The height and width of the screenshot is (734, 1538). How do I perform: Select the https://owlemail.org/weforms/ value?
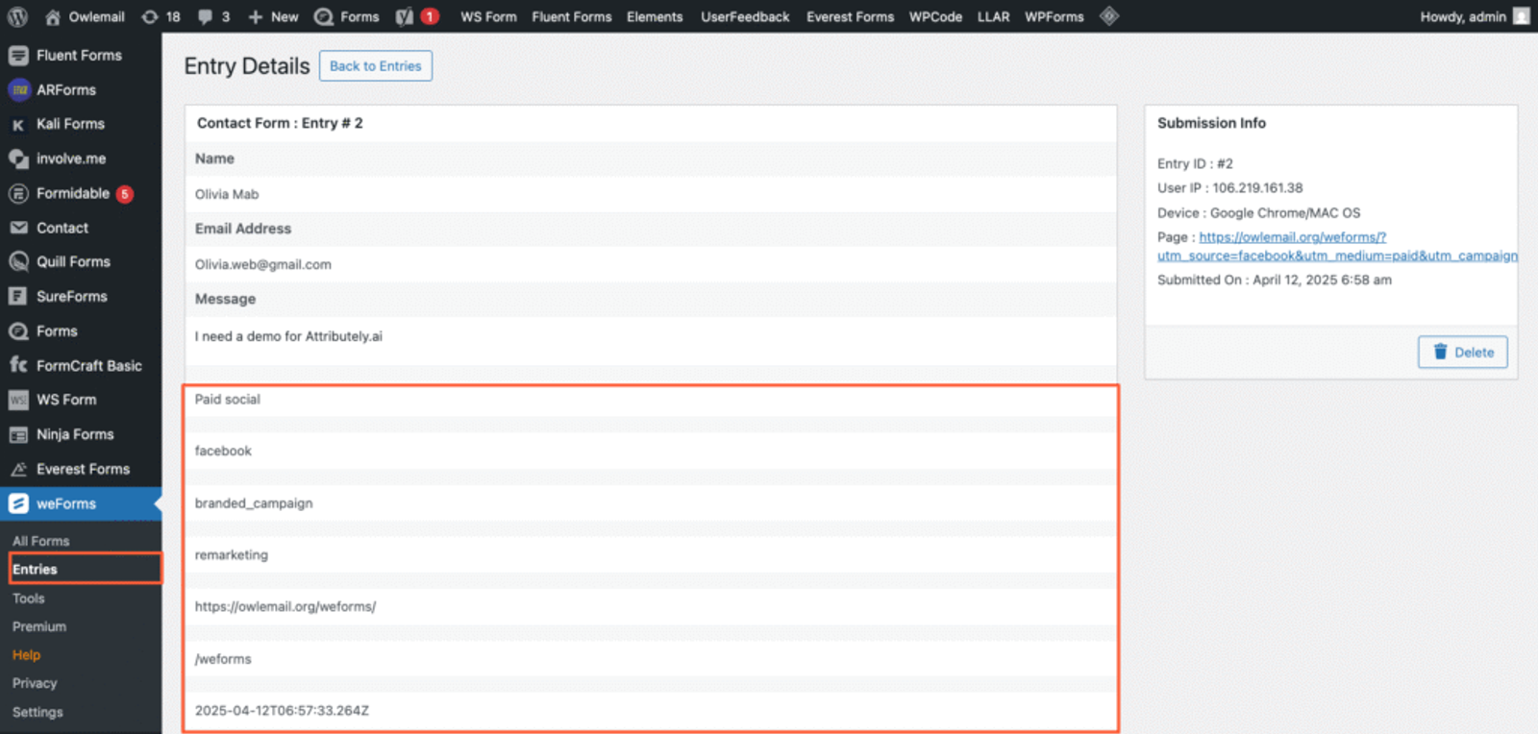(285, 606)
